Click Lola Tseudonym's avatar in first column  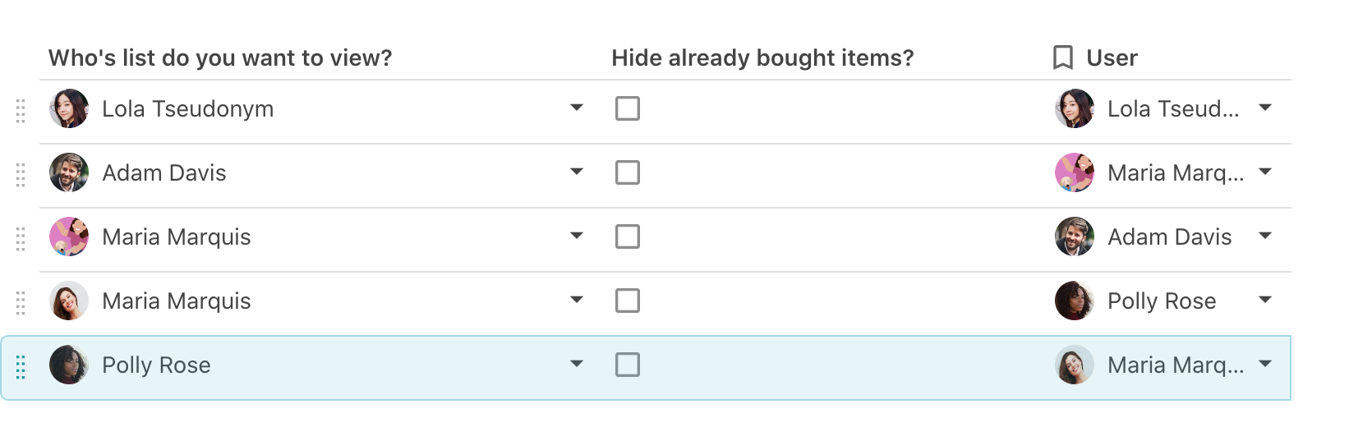tap(69, 108)
